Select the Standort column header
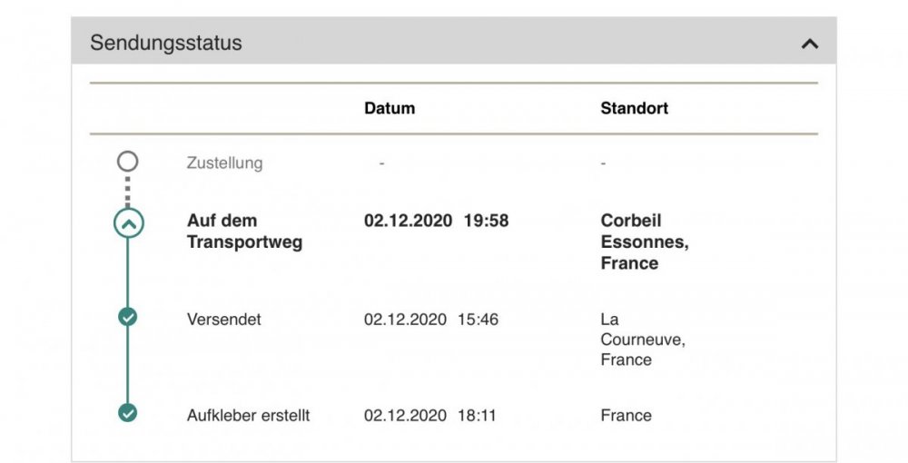This screenshot has height=463, width=908. point(634,108)
